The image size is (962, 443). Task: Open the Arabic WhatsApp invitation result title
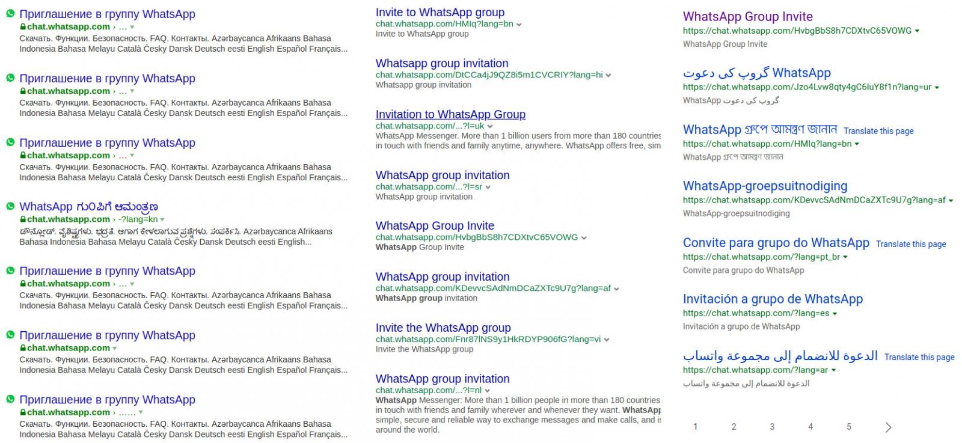(780, 356)
